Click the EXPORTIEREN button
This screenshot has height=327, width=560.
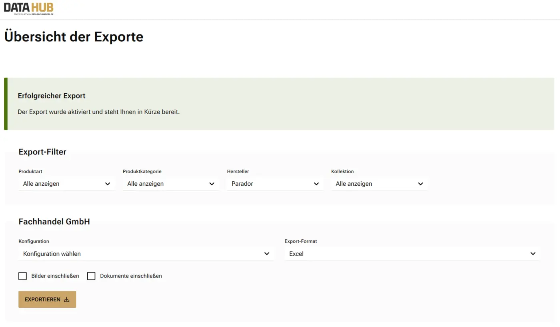[47, 300]
